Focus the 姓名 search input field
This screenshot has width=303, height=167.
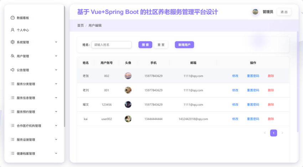coord(112,45)
